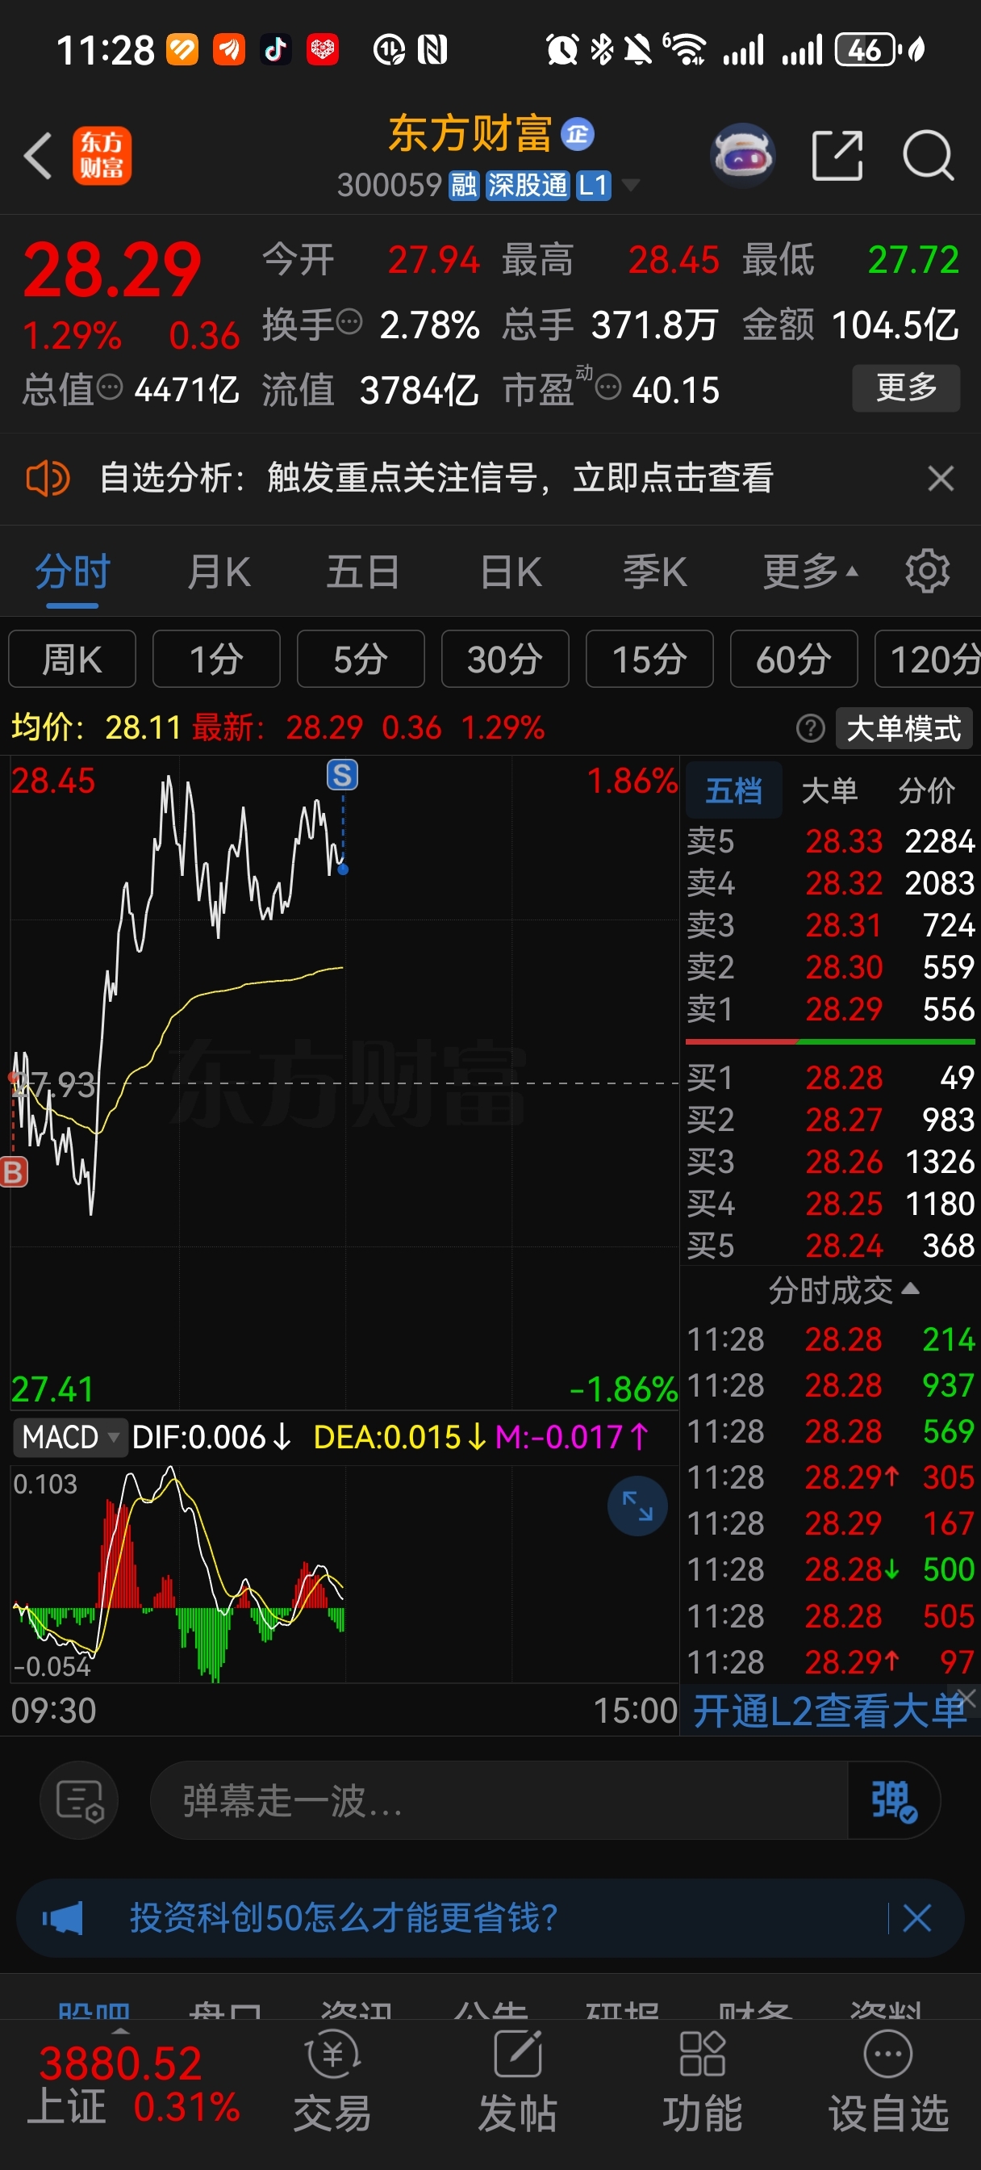Open the robot AI assistant icon

[742, 156]
